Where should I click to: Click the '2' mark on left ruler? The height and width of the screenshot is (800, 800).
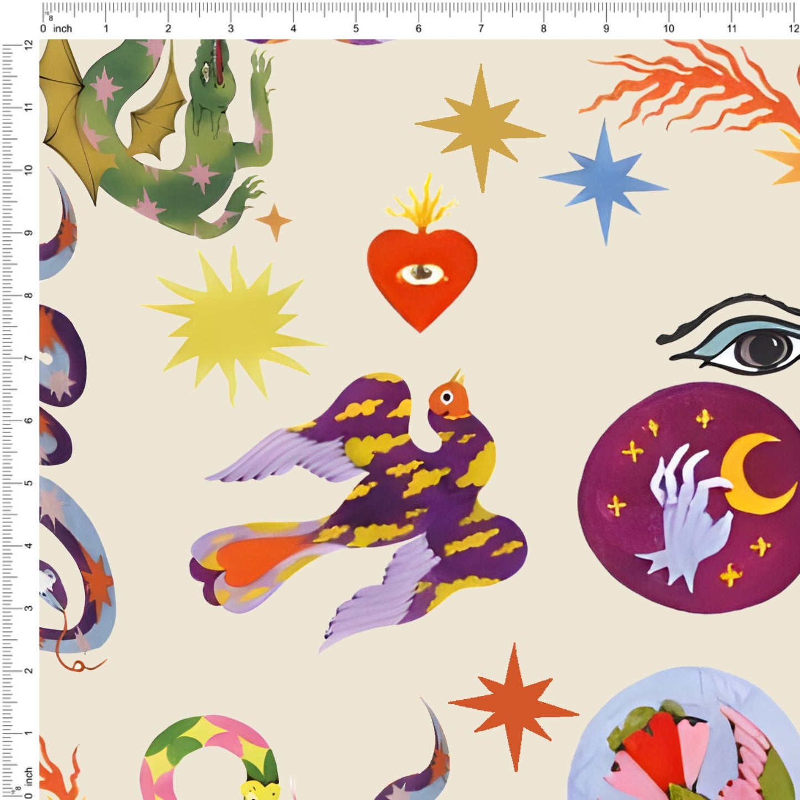29,670
